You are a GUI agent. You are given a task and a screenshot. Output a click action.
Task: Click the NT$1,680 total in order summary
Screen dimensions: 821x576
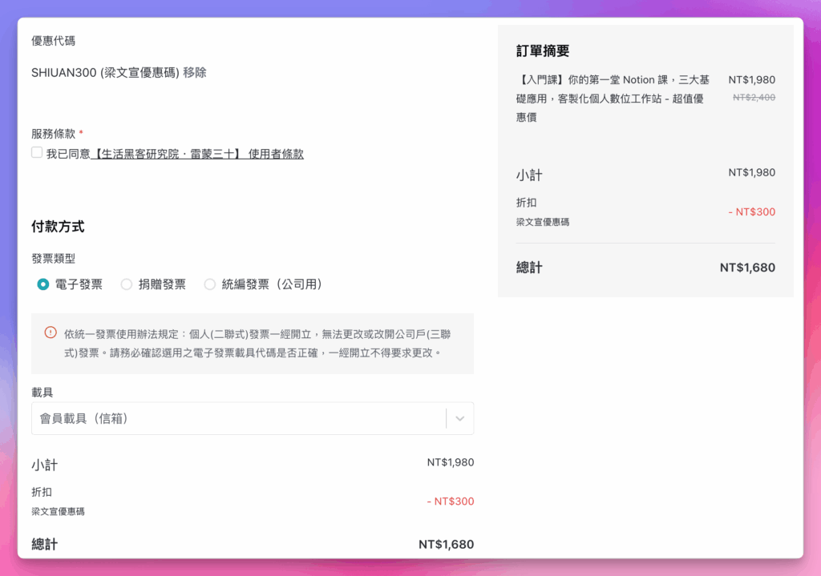[747, 268]
